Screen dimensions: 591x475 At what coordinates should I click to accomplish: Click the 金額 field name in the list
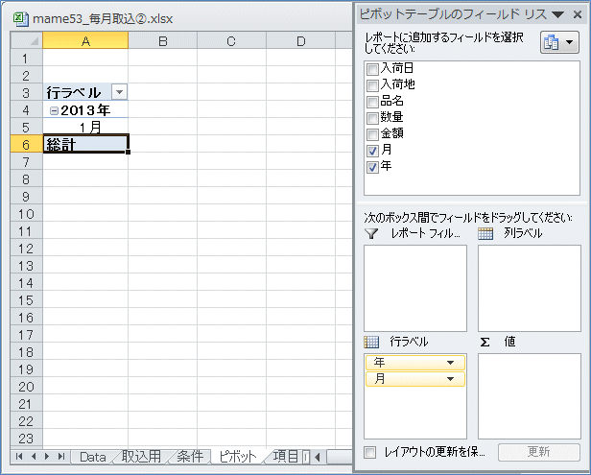point(391,133)
